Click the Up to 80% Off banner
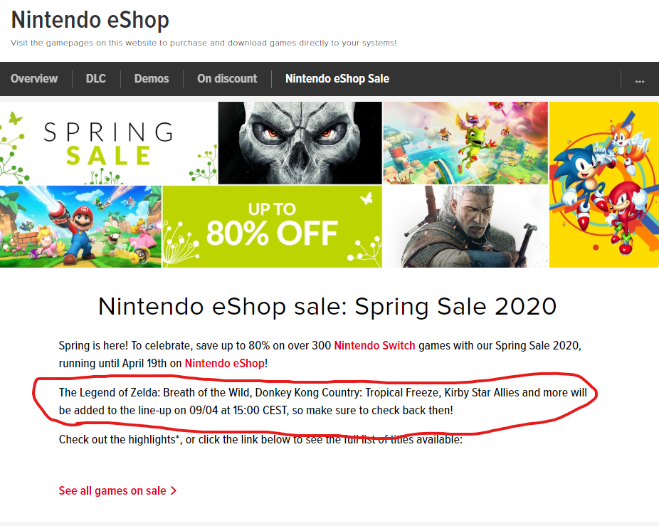The width and height of the screenshot is (659, 526). (272, 226)
